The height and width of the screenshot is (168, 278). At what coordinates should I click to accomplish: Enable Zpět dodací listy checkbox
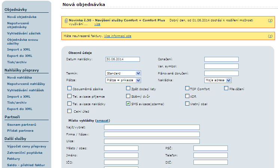click(128, 88)
